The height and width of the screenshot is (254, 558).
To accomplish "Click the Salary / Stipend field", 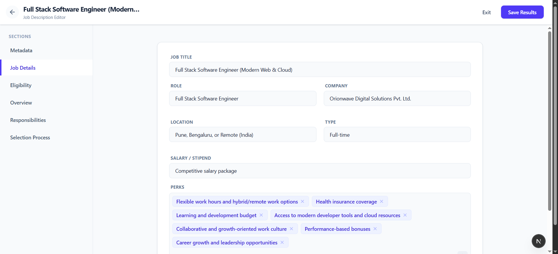I will coord(320,171).
